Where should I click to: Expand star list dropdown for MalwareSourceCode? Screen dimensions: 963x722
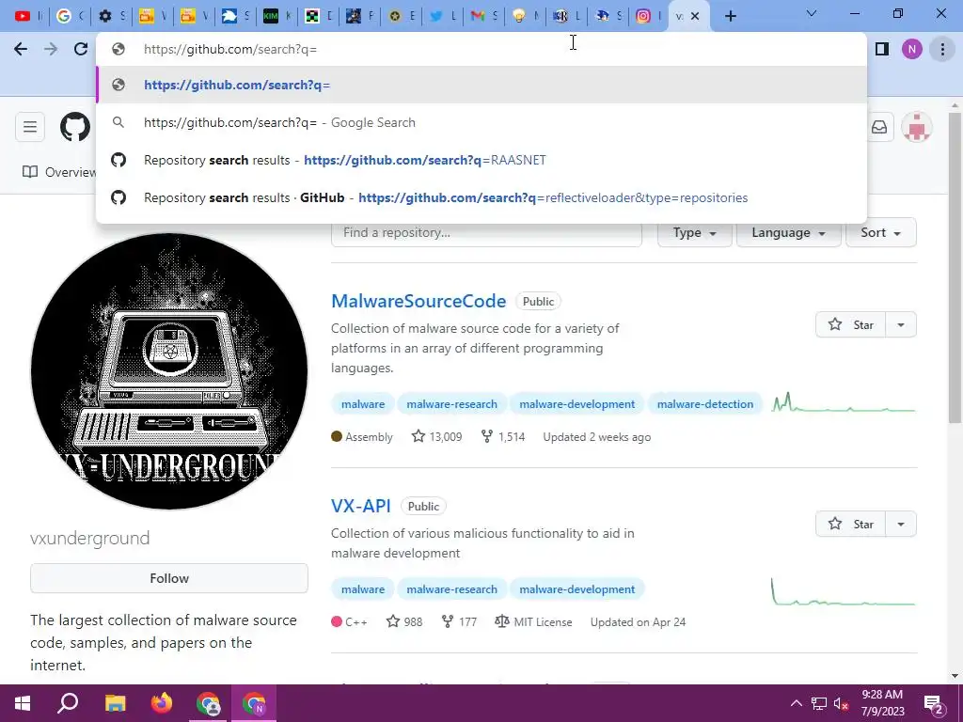coord(901,324)
